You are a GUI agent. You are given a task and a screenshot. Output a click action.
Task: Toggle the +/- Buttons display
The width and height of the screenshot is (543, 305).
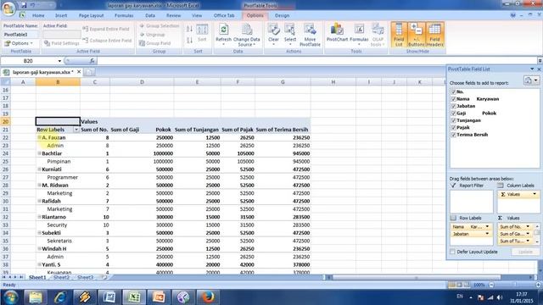[x=416, y=34]
